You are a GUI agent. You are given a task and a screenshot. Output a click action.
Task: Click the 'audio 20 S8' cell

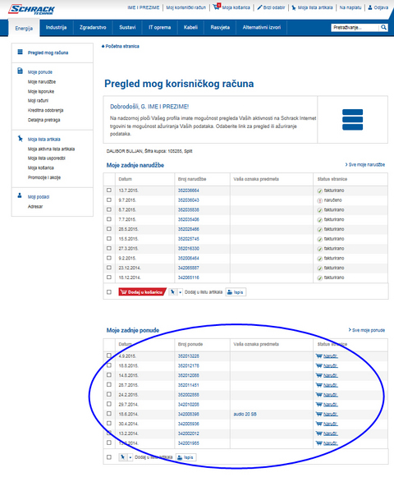[x=245, y=414]
